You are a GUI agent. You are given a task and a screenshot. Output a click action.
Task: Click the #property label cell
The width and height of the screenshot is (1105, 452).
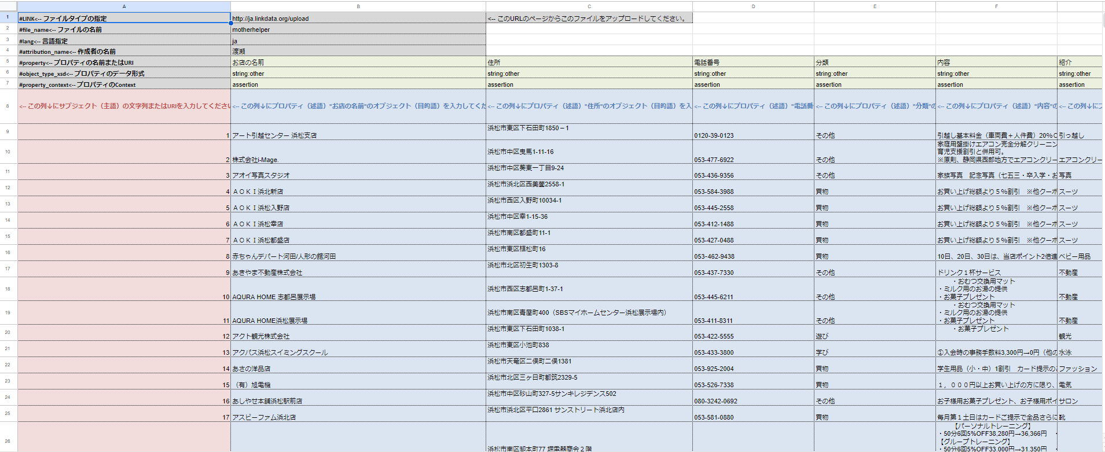tap(124, 62)
